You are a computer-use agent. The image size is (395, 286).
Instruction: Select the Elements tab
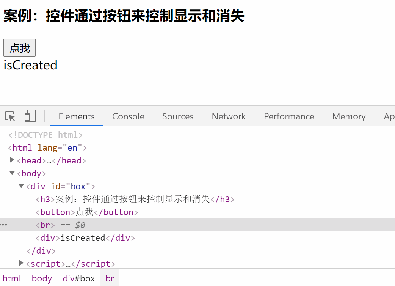[x=77, y=116]
